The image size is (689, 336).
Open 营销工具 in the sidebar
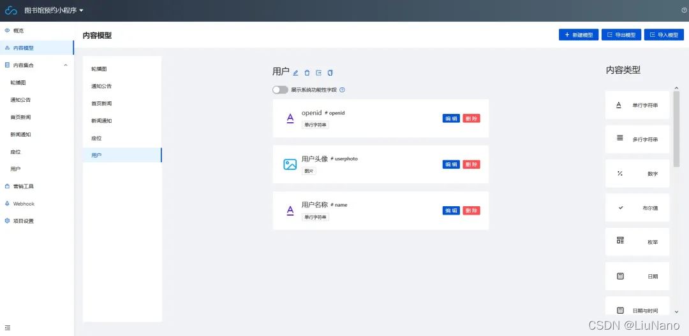(x=23, y=186)
